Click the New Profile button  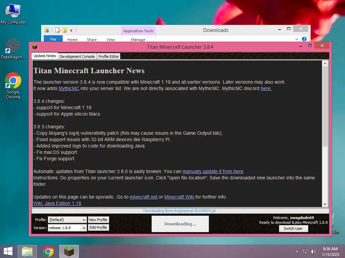click(98, 220)
